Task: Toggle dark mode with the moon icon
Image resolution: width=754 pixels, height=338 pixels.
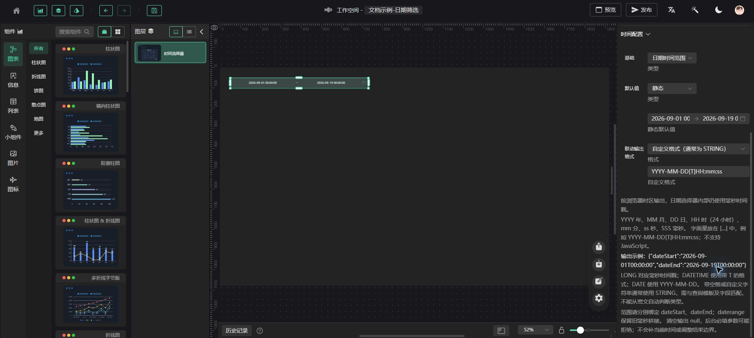Action: [x=719, y=10]
